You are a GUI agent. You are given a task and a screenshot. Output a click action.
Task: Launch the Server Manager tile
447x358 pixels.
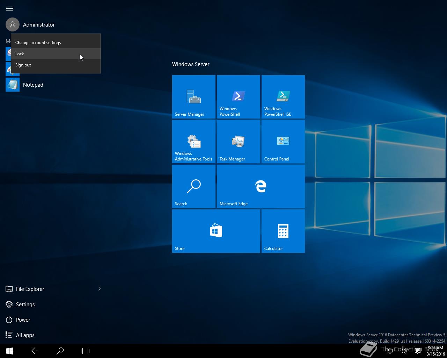coord(194,97)
